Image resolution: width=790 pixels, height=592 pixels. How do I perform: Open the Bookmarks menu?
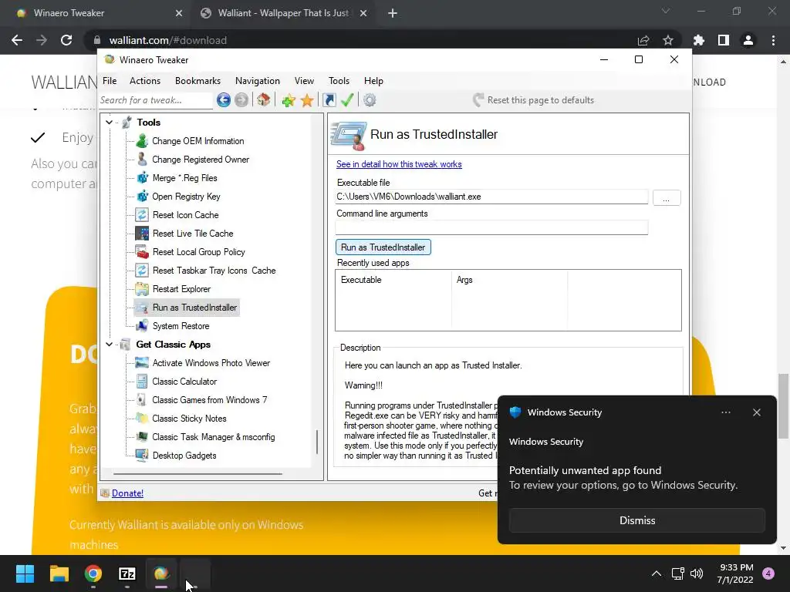tap(197, 80)
